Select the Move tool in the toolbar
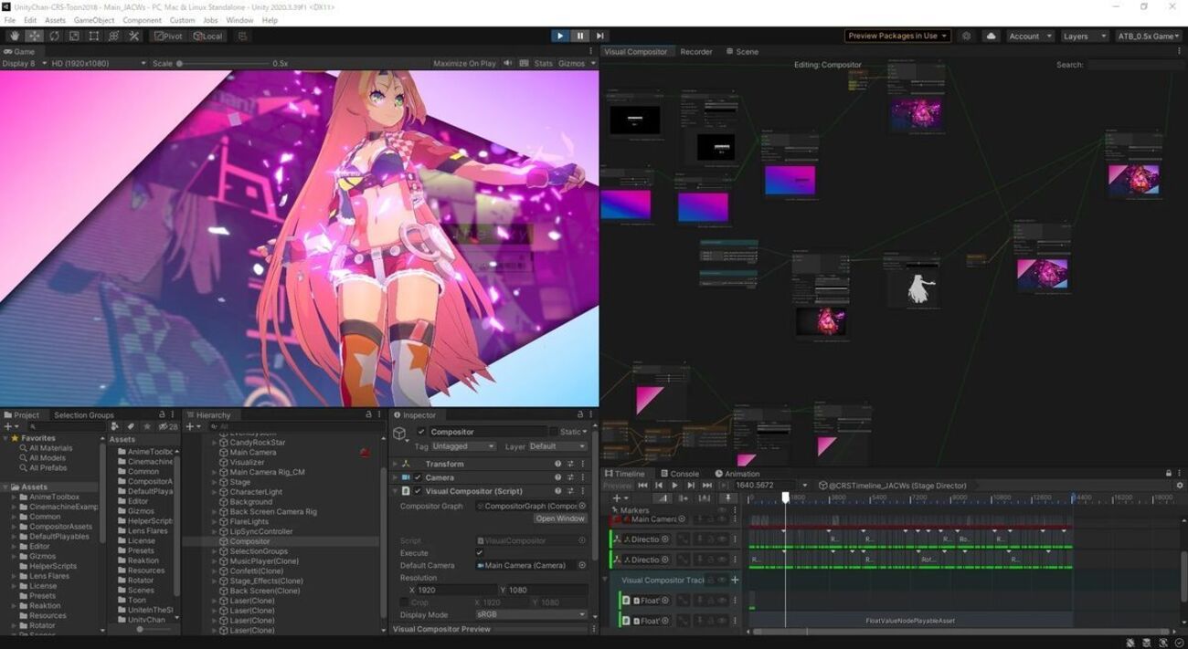The width and height of the screenshot is (1188, 649). (35, 36)
